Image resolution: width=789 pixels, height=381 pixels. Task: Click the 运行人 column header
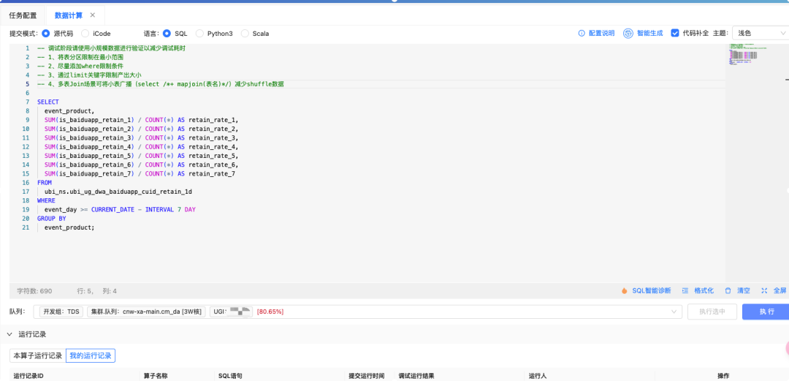(538, 376)
